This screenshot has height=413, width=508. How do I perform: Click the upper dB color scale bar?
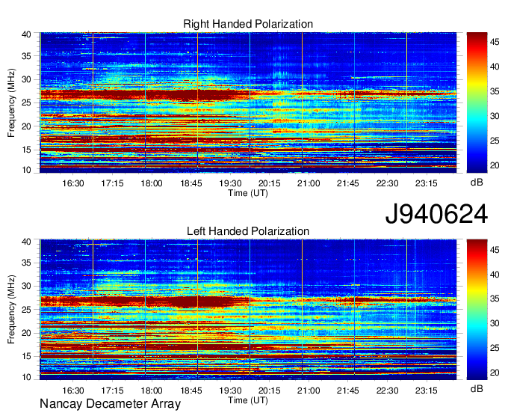[477, 103]
